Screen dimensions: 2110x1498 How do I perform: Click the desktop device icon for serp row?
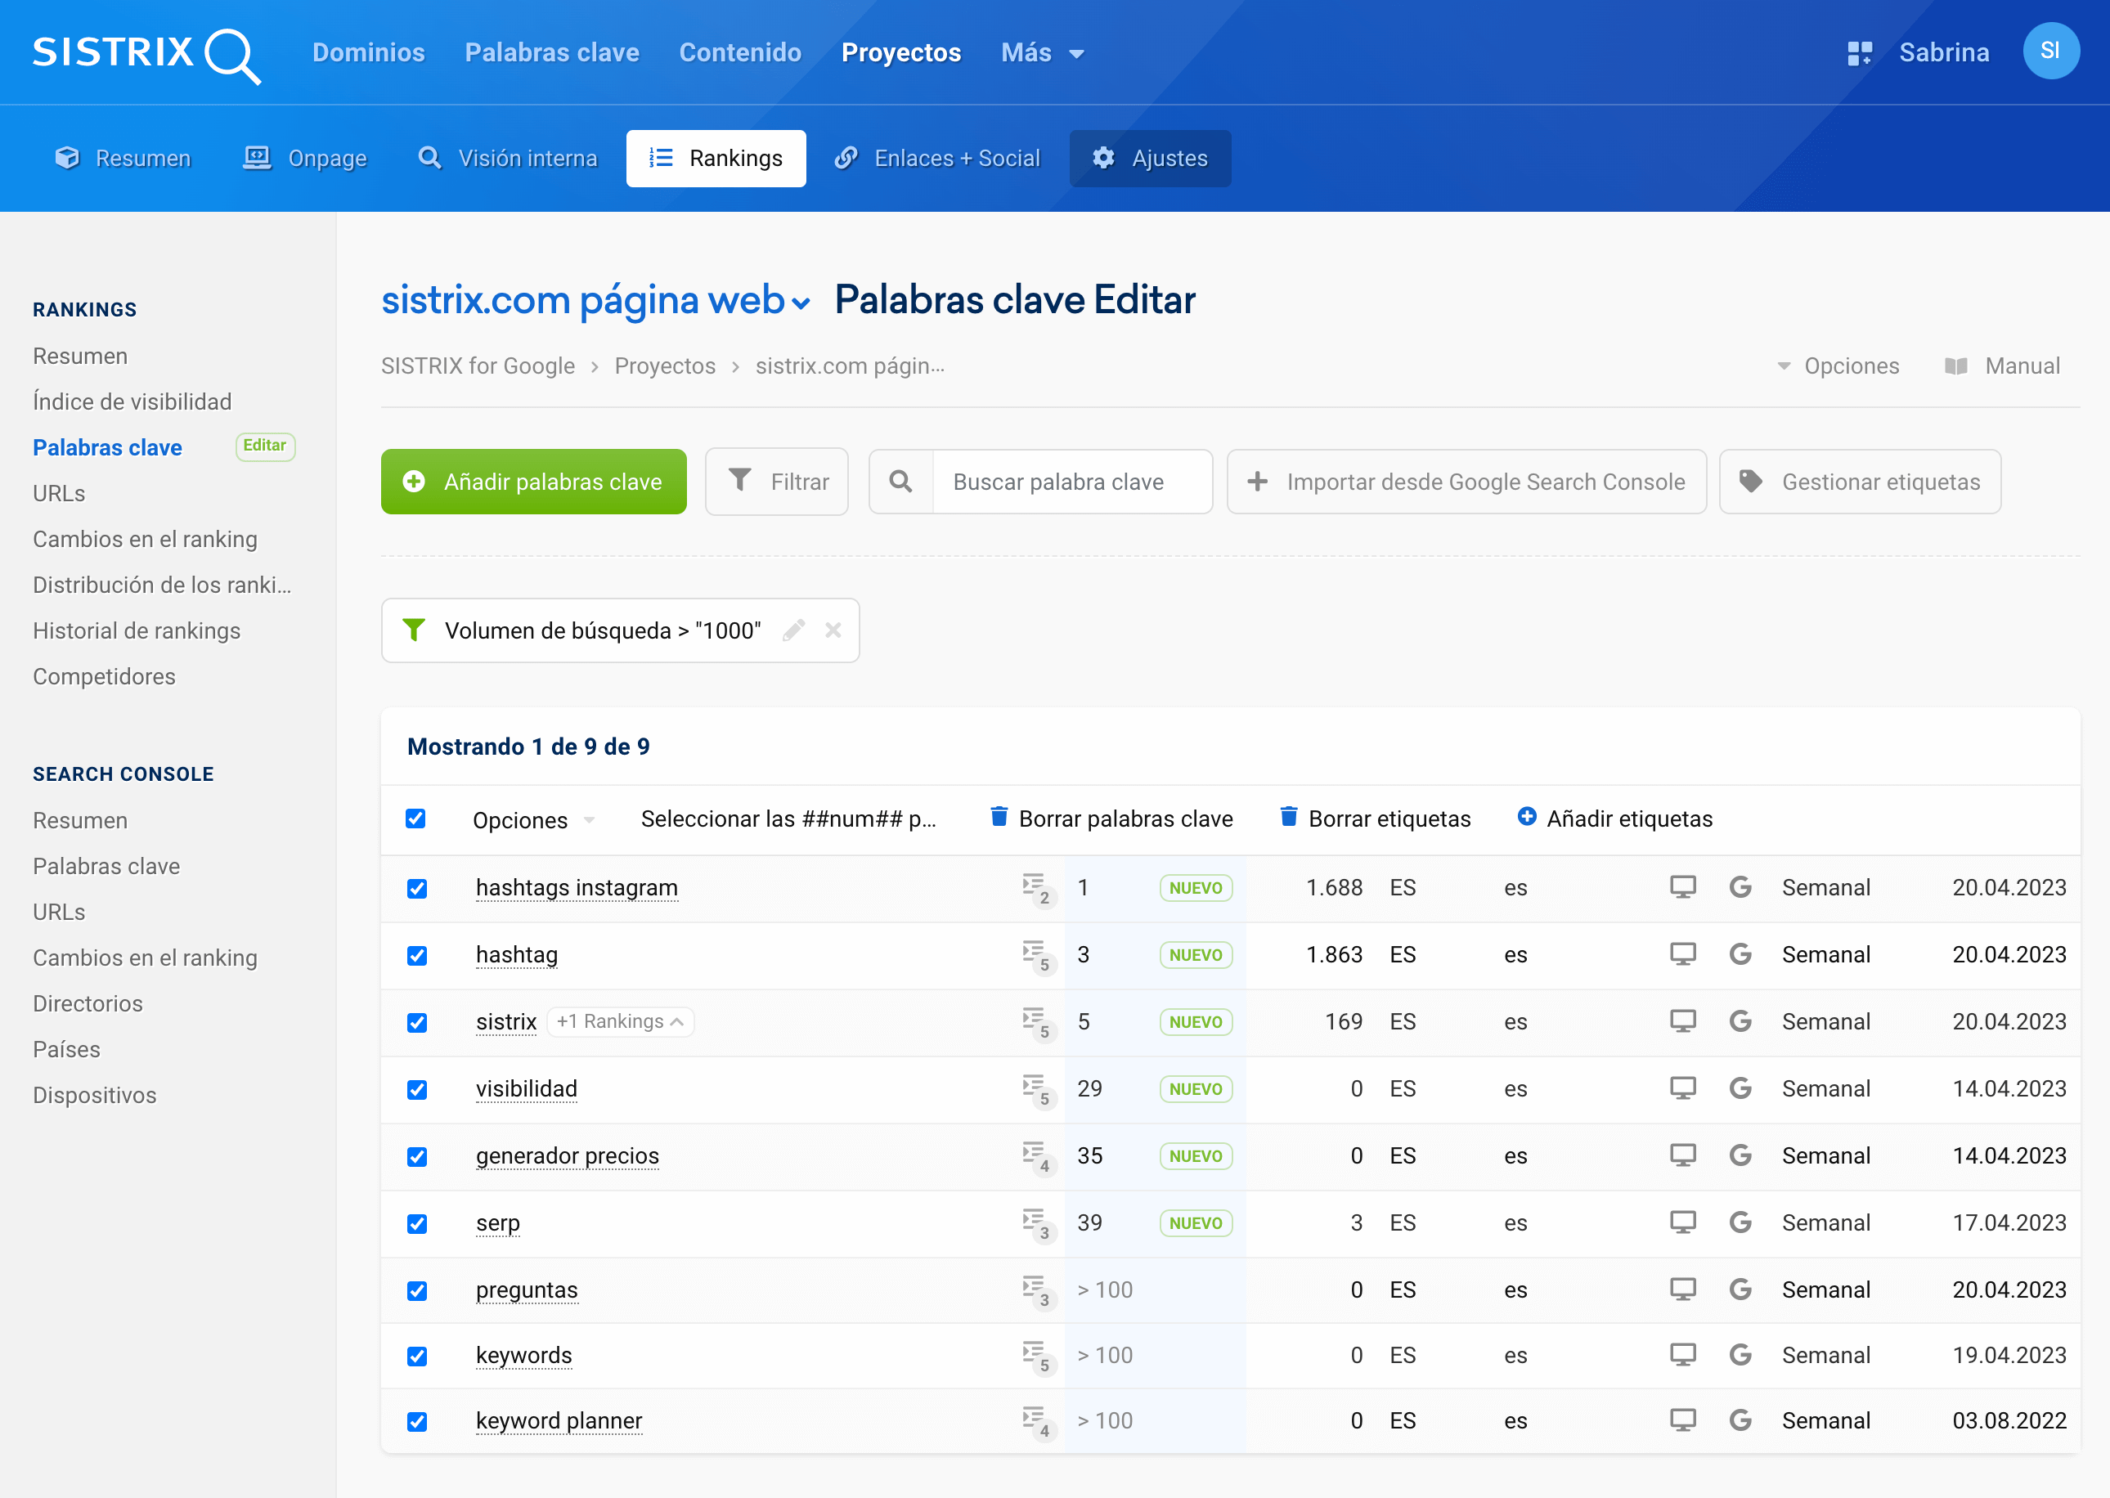pos(1682,1223)
